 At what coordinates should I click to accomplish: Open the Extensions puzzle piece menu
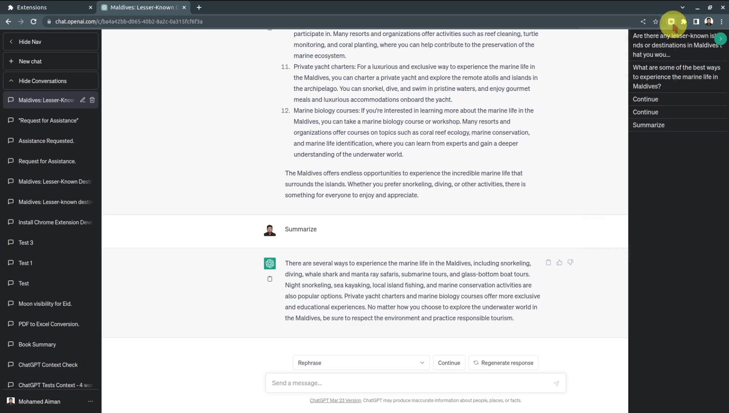(x=684, y=21)
